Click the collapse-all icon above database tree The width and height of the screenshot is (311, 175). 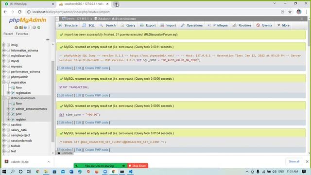[x=48, y=39]
